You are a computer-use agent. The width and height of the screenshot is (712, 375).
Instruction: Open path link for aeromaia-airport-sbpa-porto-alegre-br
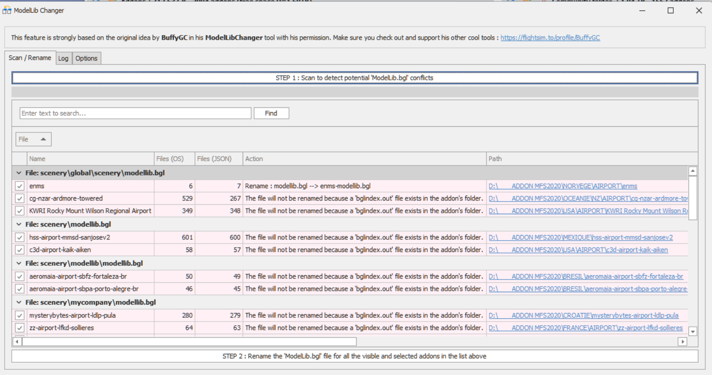point(588,289)
